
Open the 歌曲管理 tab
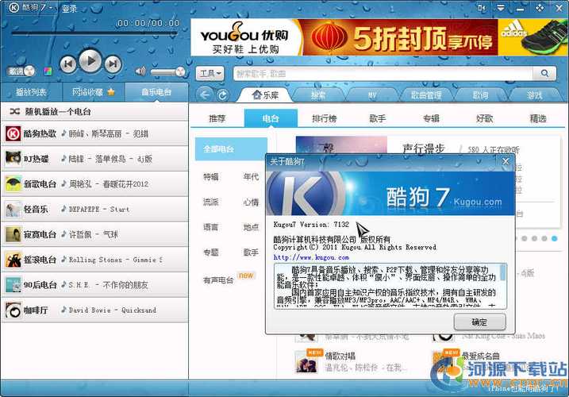pos(426,95)
